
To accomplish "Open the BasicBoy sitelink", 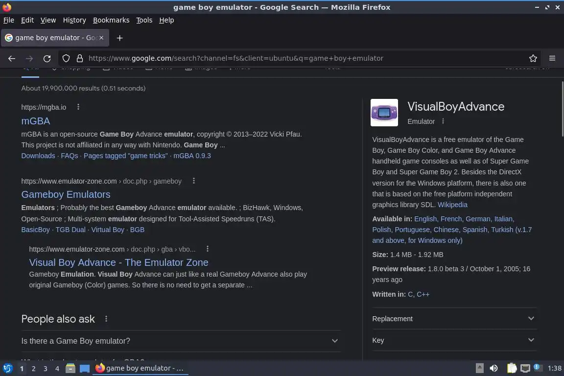I will (x=35, y=230).
